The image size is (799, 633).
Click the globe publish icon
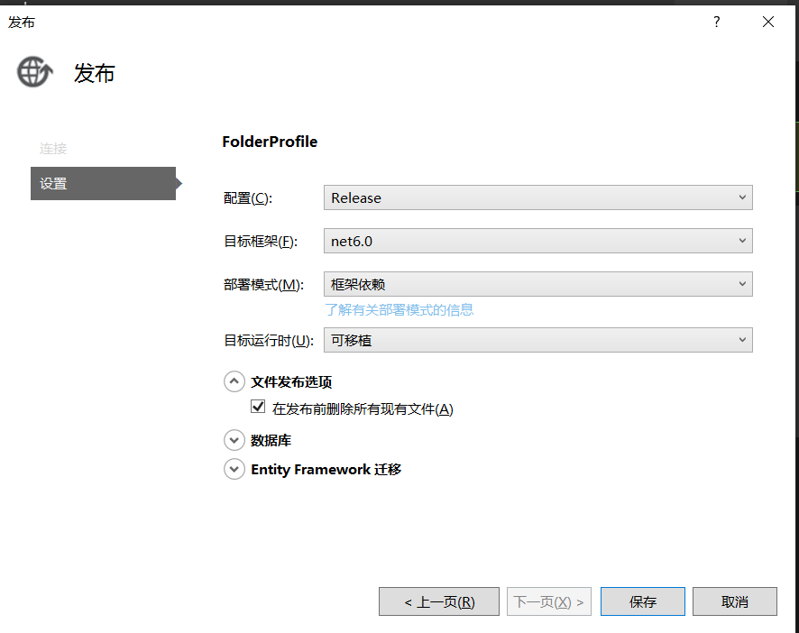[34, 71]
